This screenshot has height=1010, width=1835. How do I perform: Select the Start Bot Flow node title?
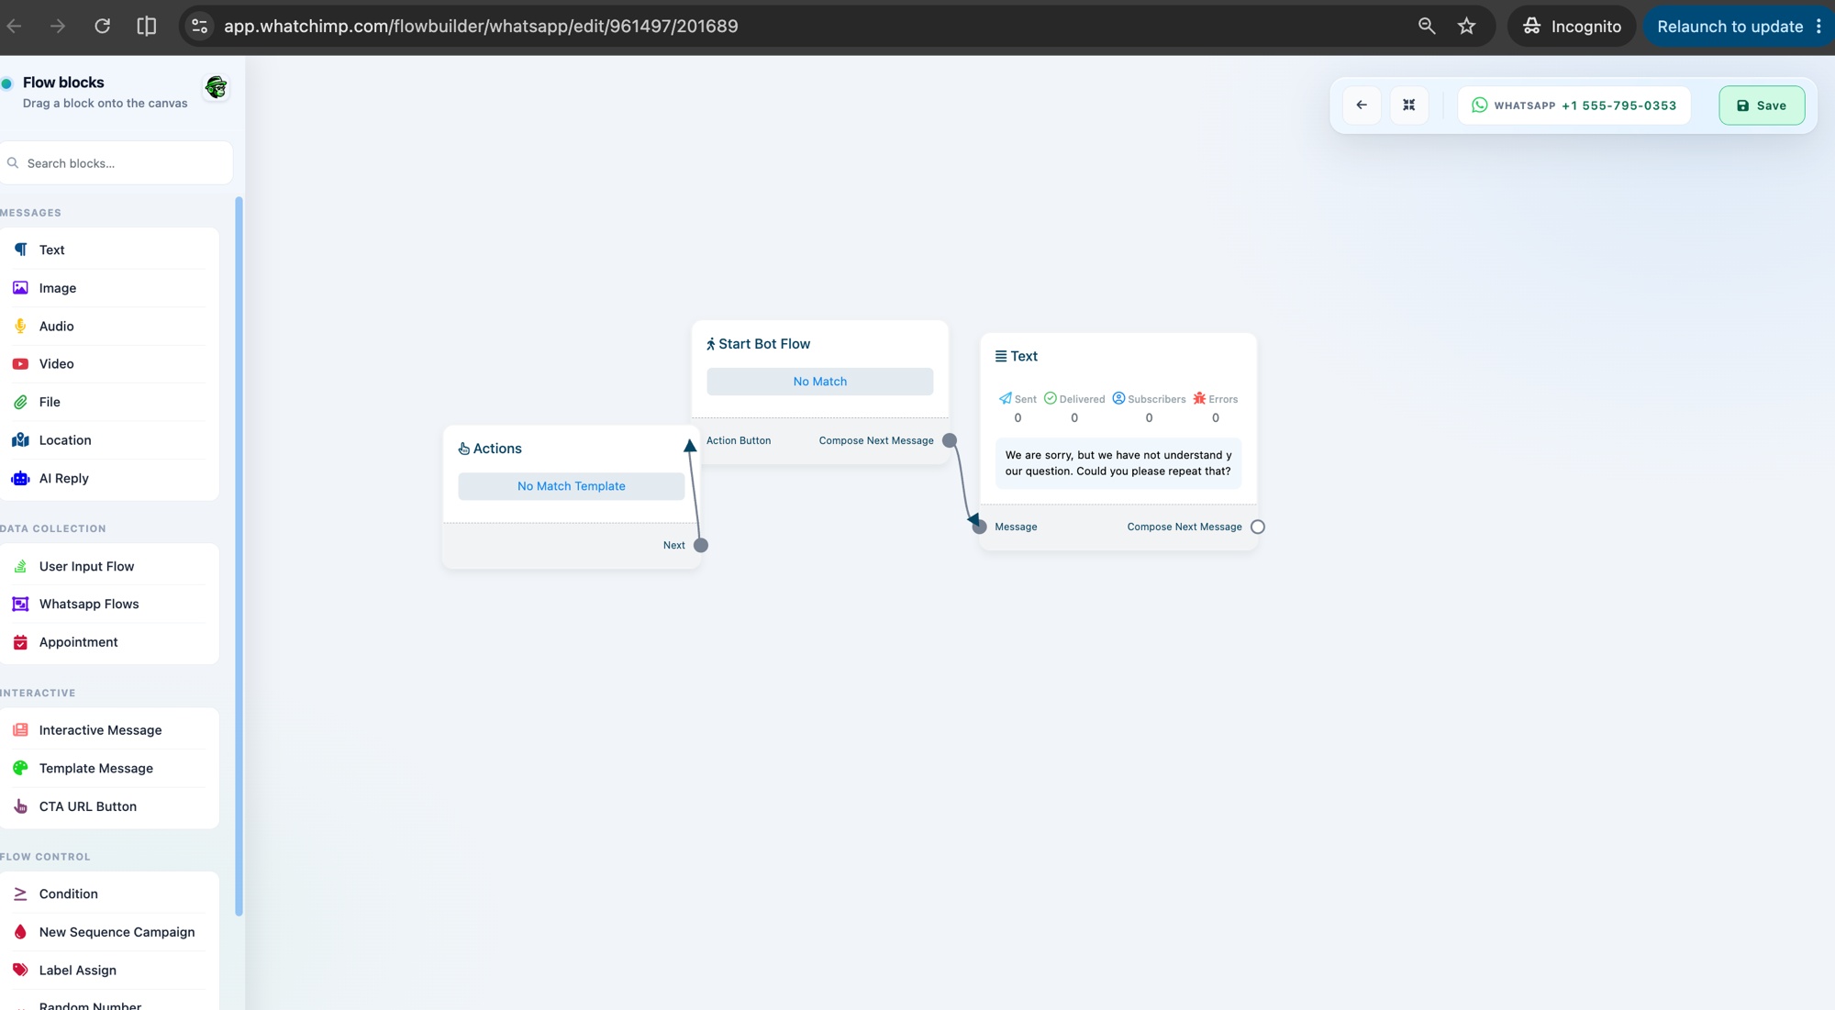(764, 344)
